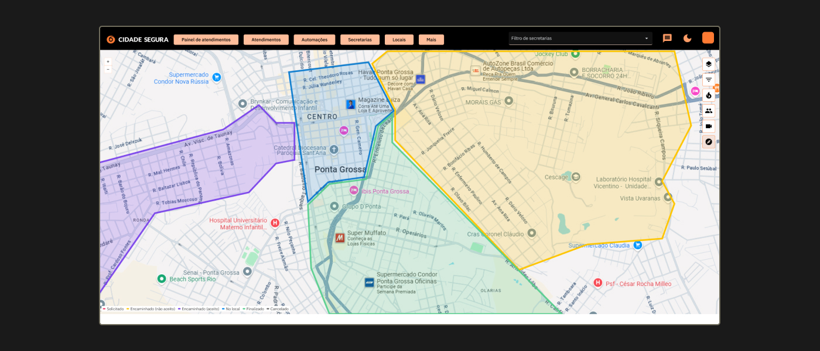
Task: Click the Magazine Luiza marker
Action: pyautogui.click(x=350, y=104)
